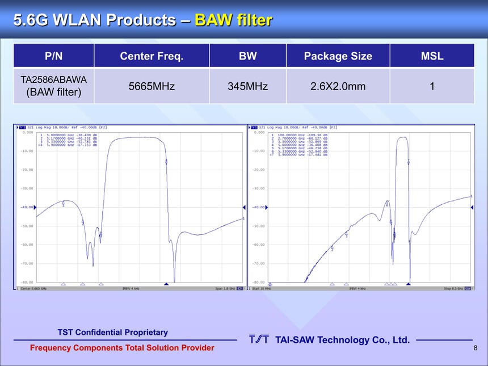
Task: Click the filled active marker triangle on left plot axis
Action: (x=166, y=283)
